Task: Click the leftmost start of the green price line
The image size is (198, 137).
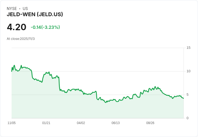Action: tap(12, 71)
